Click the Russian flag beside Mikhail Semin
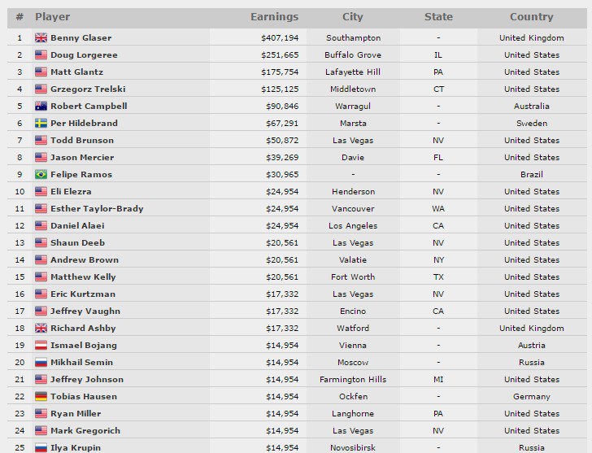The width and height of the screenshot is (592, 453). [41, 363]
